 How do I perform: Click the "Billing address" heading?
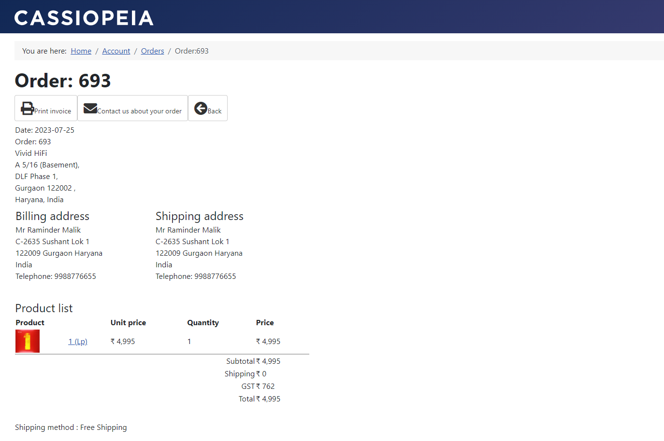coord(52,216)
